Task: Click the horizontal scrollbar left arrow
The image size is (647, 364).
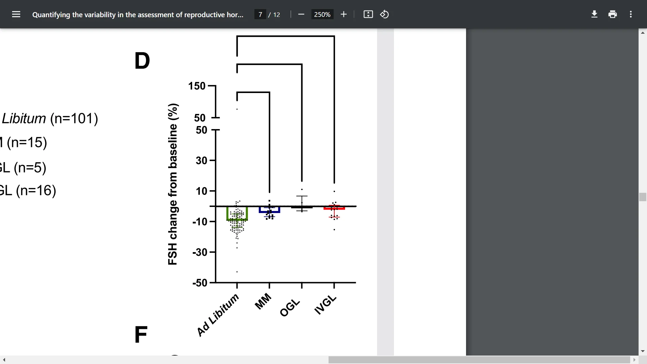Action: click(x=4, y=360)
